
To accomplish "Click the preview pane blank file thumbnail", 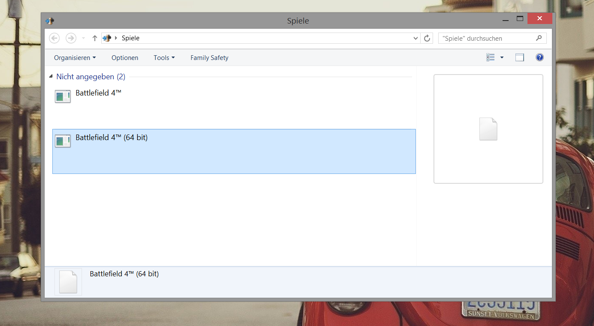I will (488, 129).
